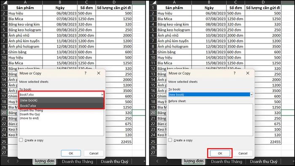Image resolution: width=295 pixels, height=166 pixels.
Task: Open the To book dropdown arrow in left dialog
Action: pyautogui.click(x=102, y=94)
